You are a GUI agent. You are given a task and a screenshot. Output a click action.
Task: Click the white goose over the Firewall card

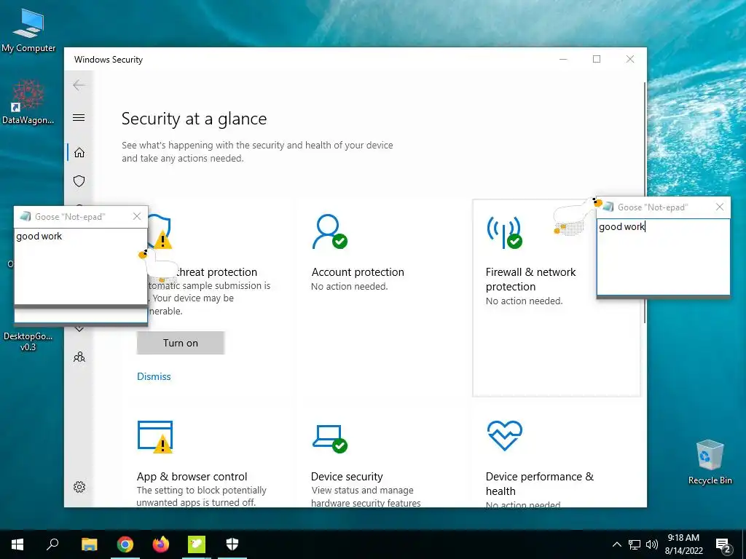coord(577,216)
